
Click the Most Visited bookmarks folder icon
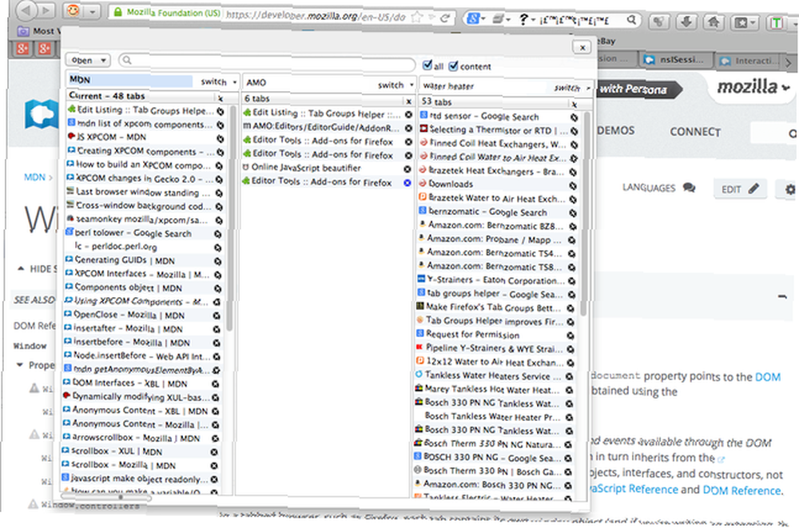click(23, 31)
